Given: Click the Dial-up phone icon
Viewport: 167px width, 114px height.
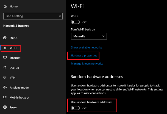Looking at the screenshot, I should 5,67.
